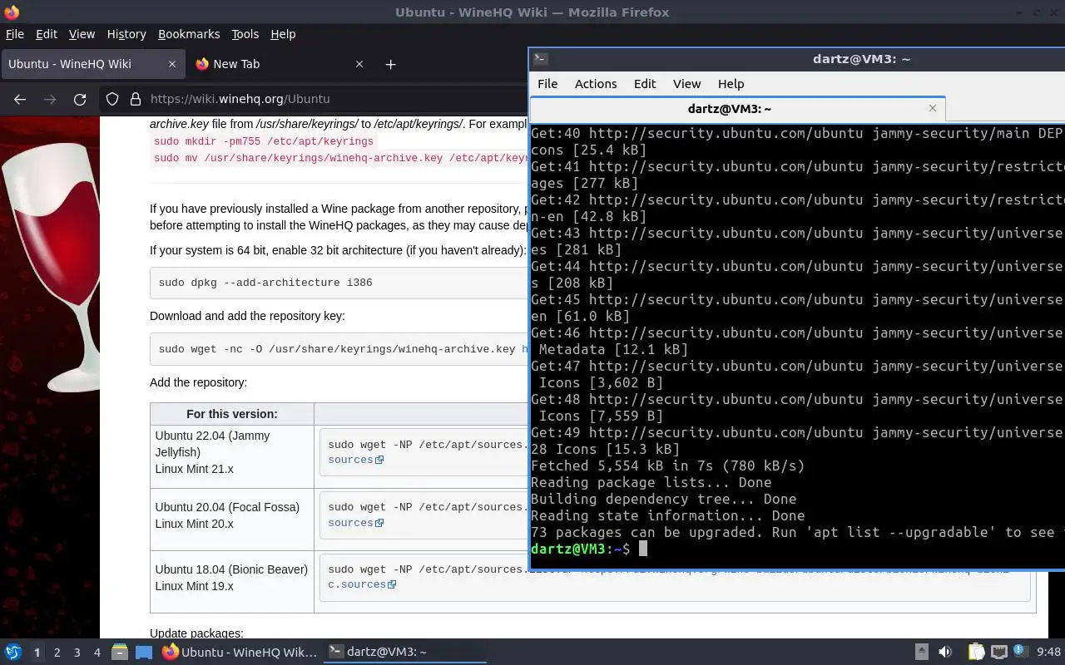Screen dimensions: 1065x665
Task: Open terminal View menu
Action: click(686, 84)
